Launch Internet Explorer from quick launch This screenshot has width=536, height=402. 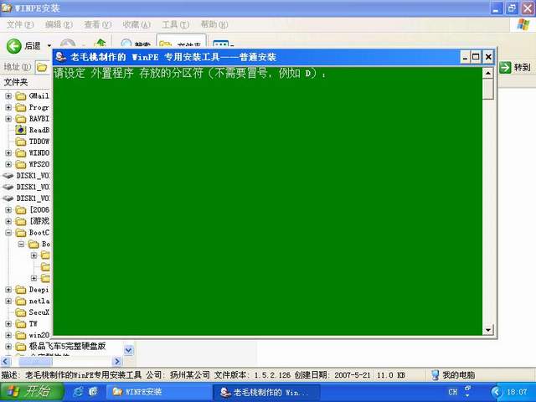(x=78, y=392)
